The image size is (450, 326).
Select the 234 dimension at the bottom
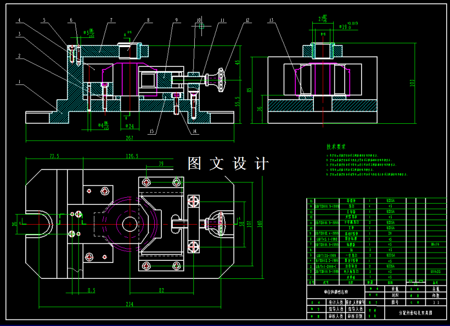coord(130,304)
